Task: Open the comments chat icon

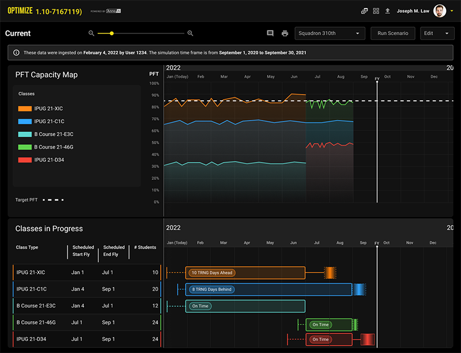Action: (x=270, y=33)
